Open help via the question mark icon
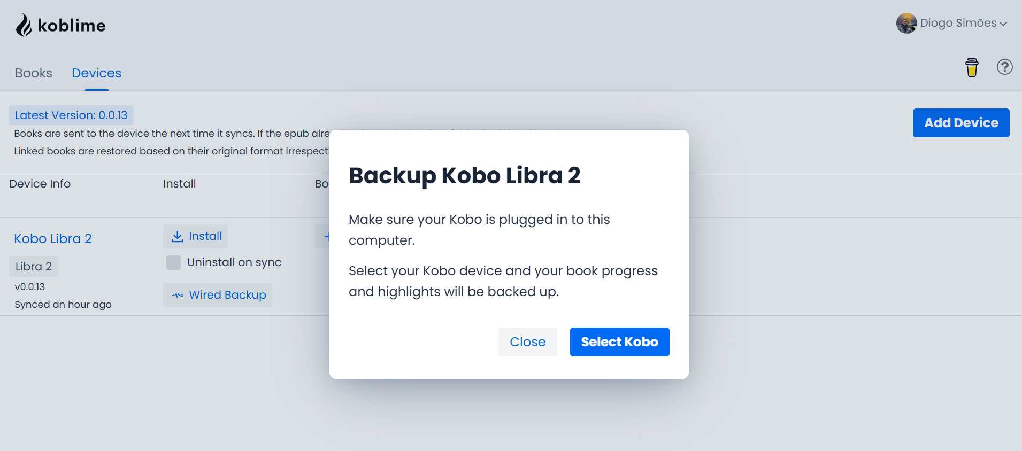 pyautogui.click(x=1004, y=67)
